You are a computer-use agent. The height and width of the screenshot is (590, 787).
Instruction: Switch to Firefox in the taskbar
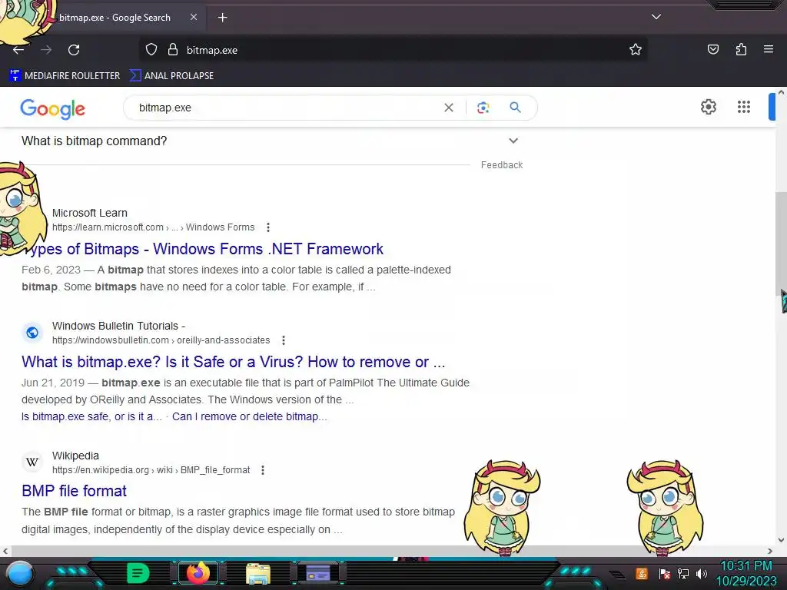point(198,573)
